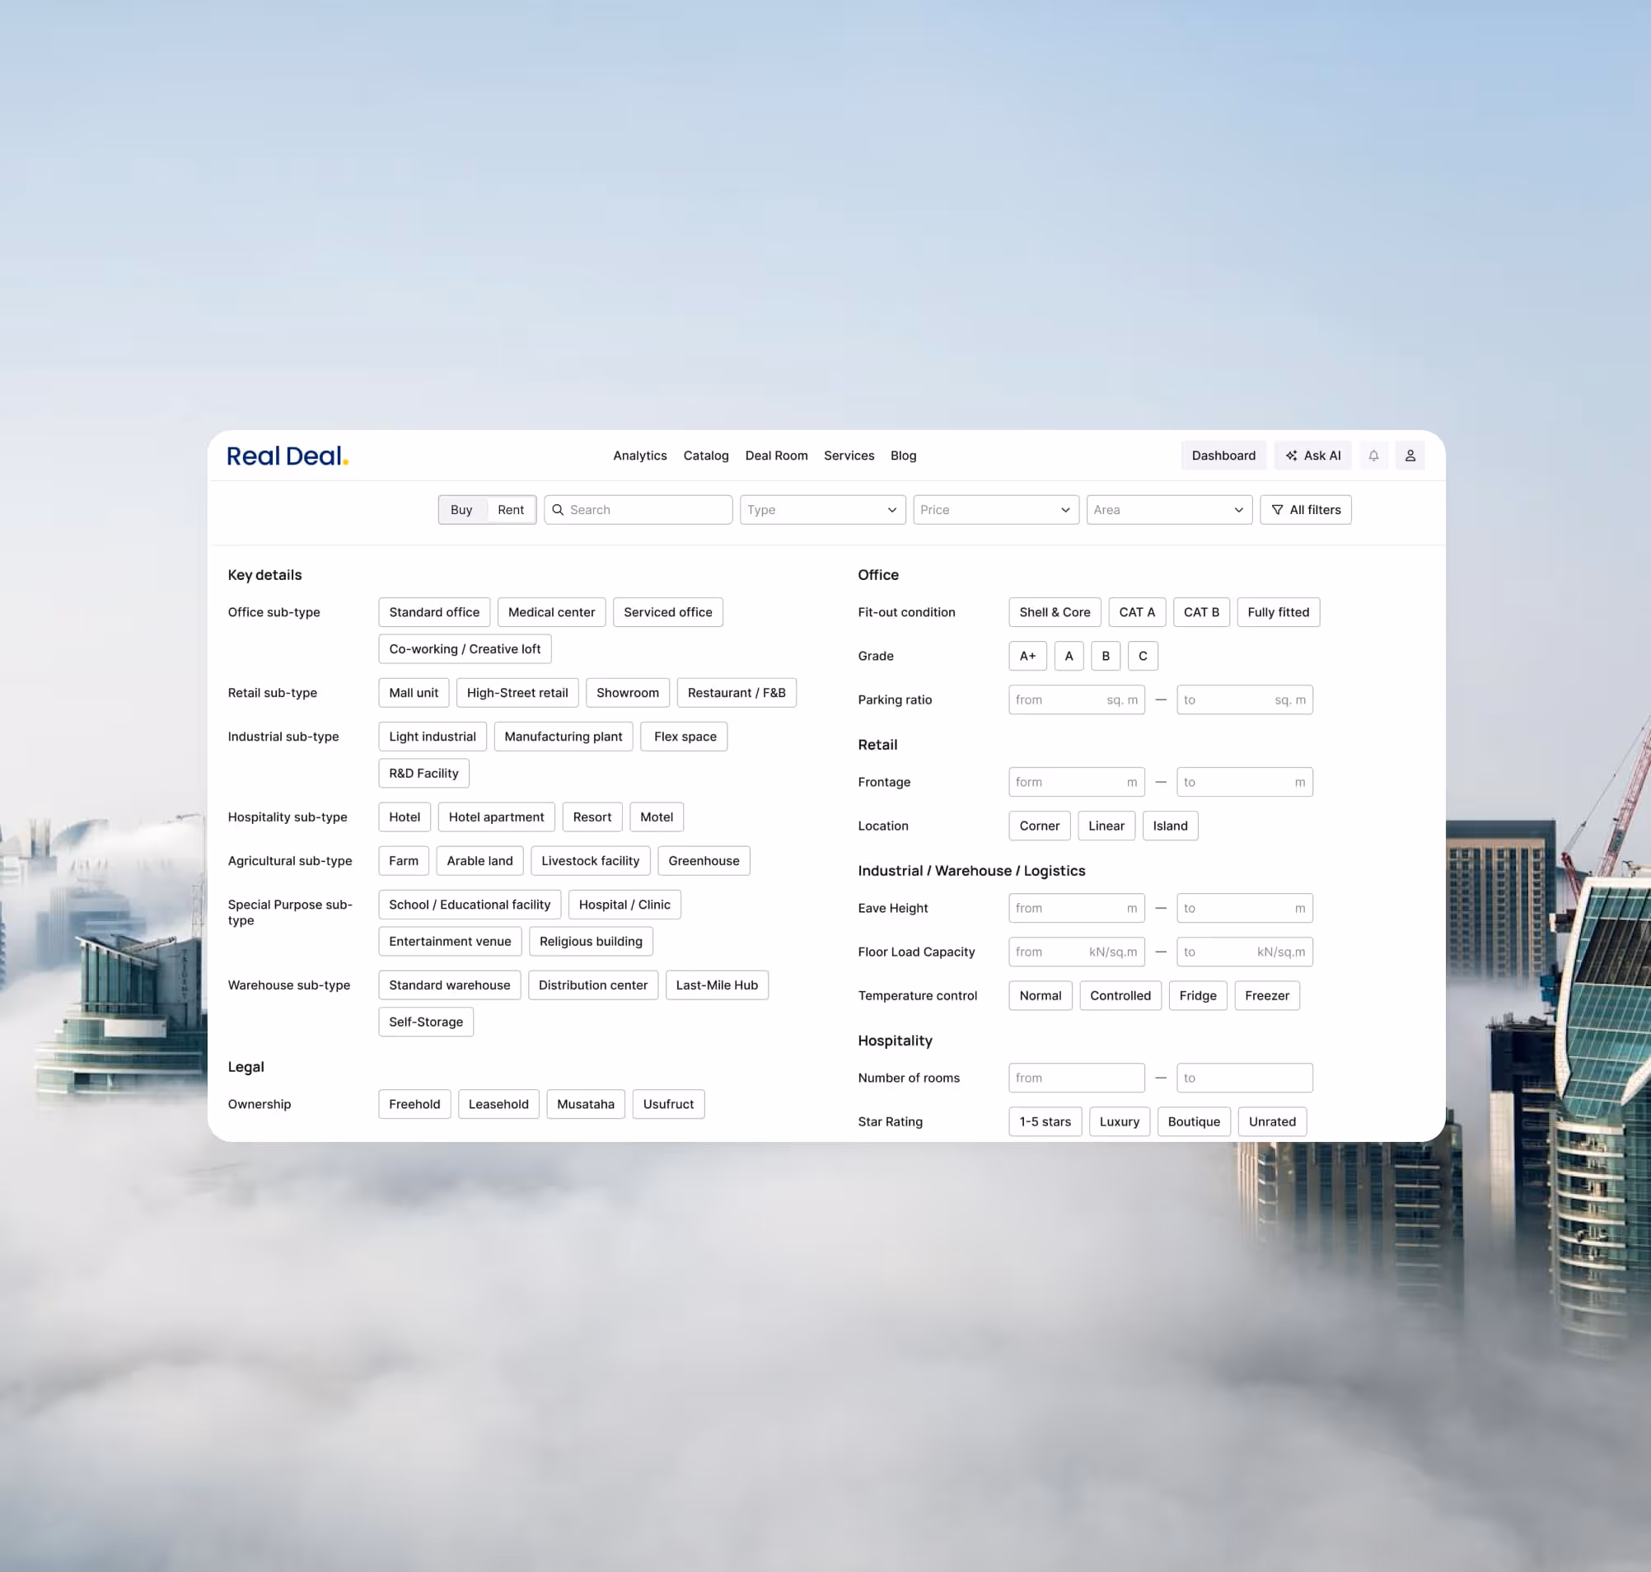Open the Analytics menu item

(639, 456)
